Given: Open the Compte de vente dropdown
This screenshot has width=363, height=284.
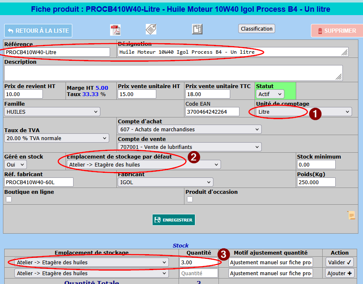Looking at the screenshot, I should coord(189,147).
